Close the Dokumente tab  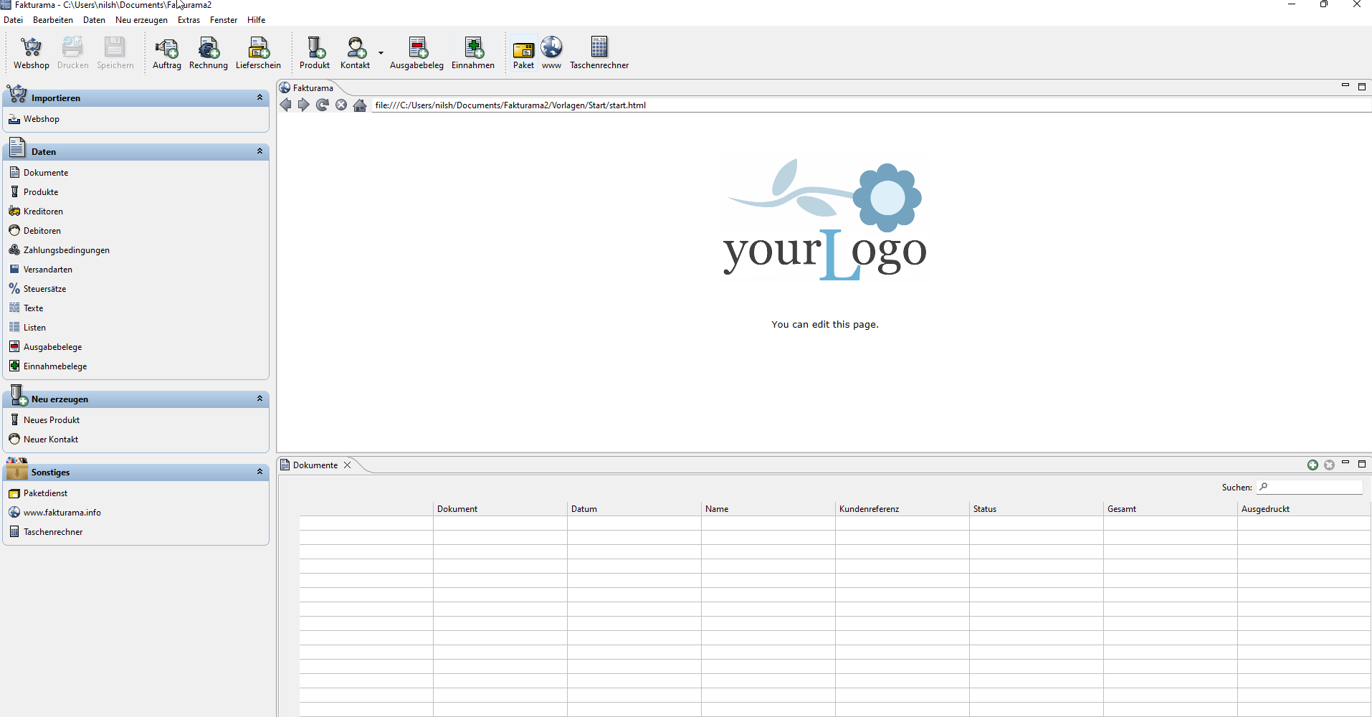348,465
